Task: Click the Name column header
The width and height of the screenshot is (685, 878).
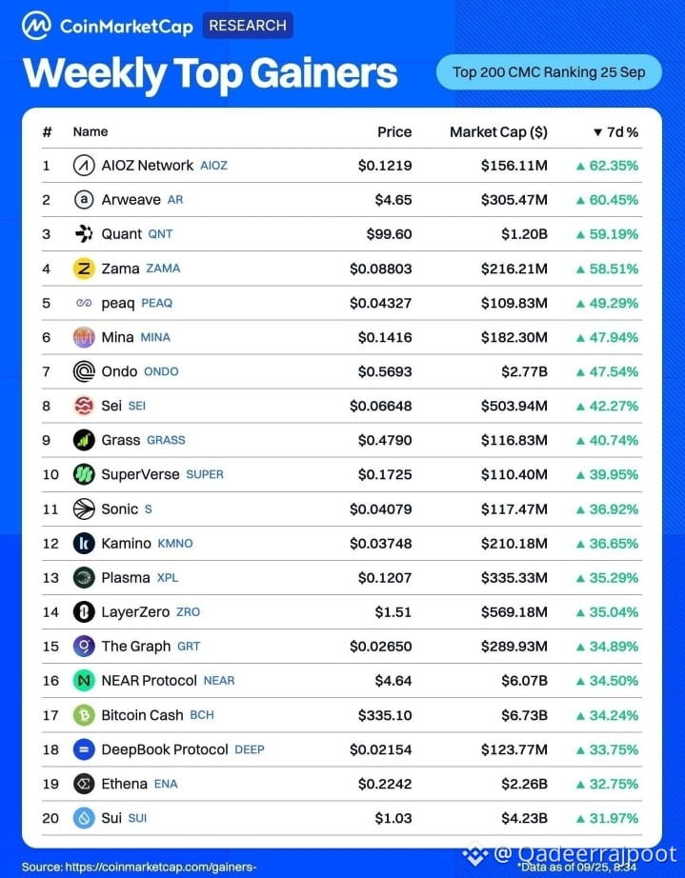Action: point(91,131)
